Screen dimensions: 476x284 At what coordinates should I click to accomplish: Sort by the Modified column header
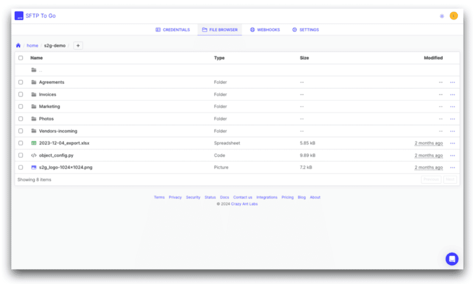click(433, 58)
